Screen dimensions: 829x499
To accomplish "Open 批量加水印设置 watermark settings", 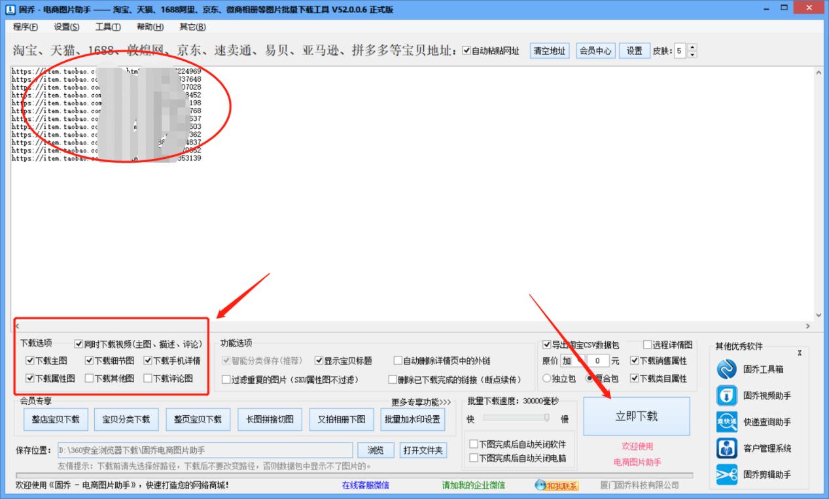I will 412,419.
